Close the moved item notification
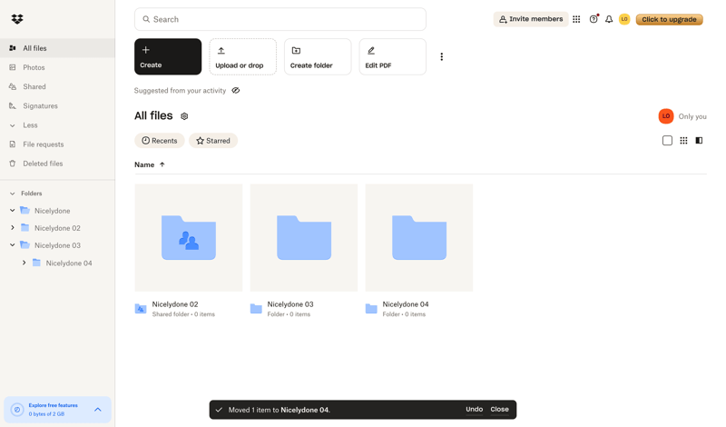Viewport: 726px width, 427px height. (x=500, y=410)
